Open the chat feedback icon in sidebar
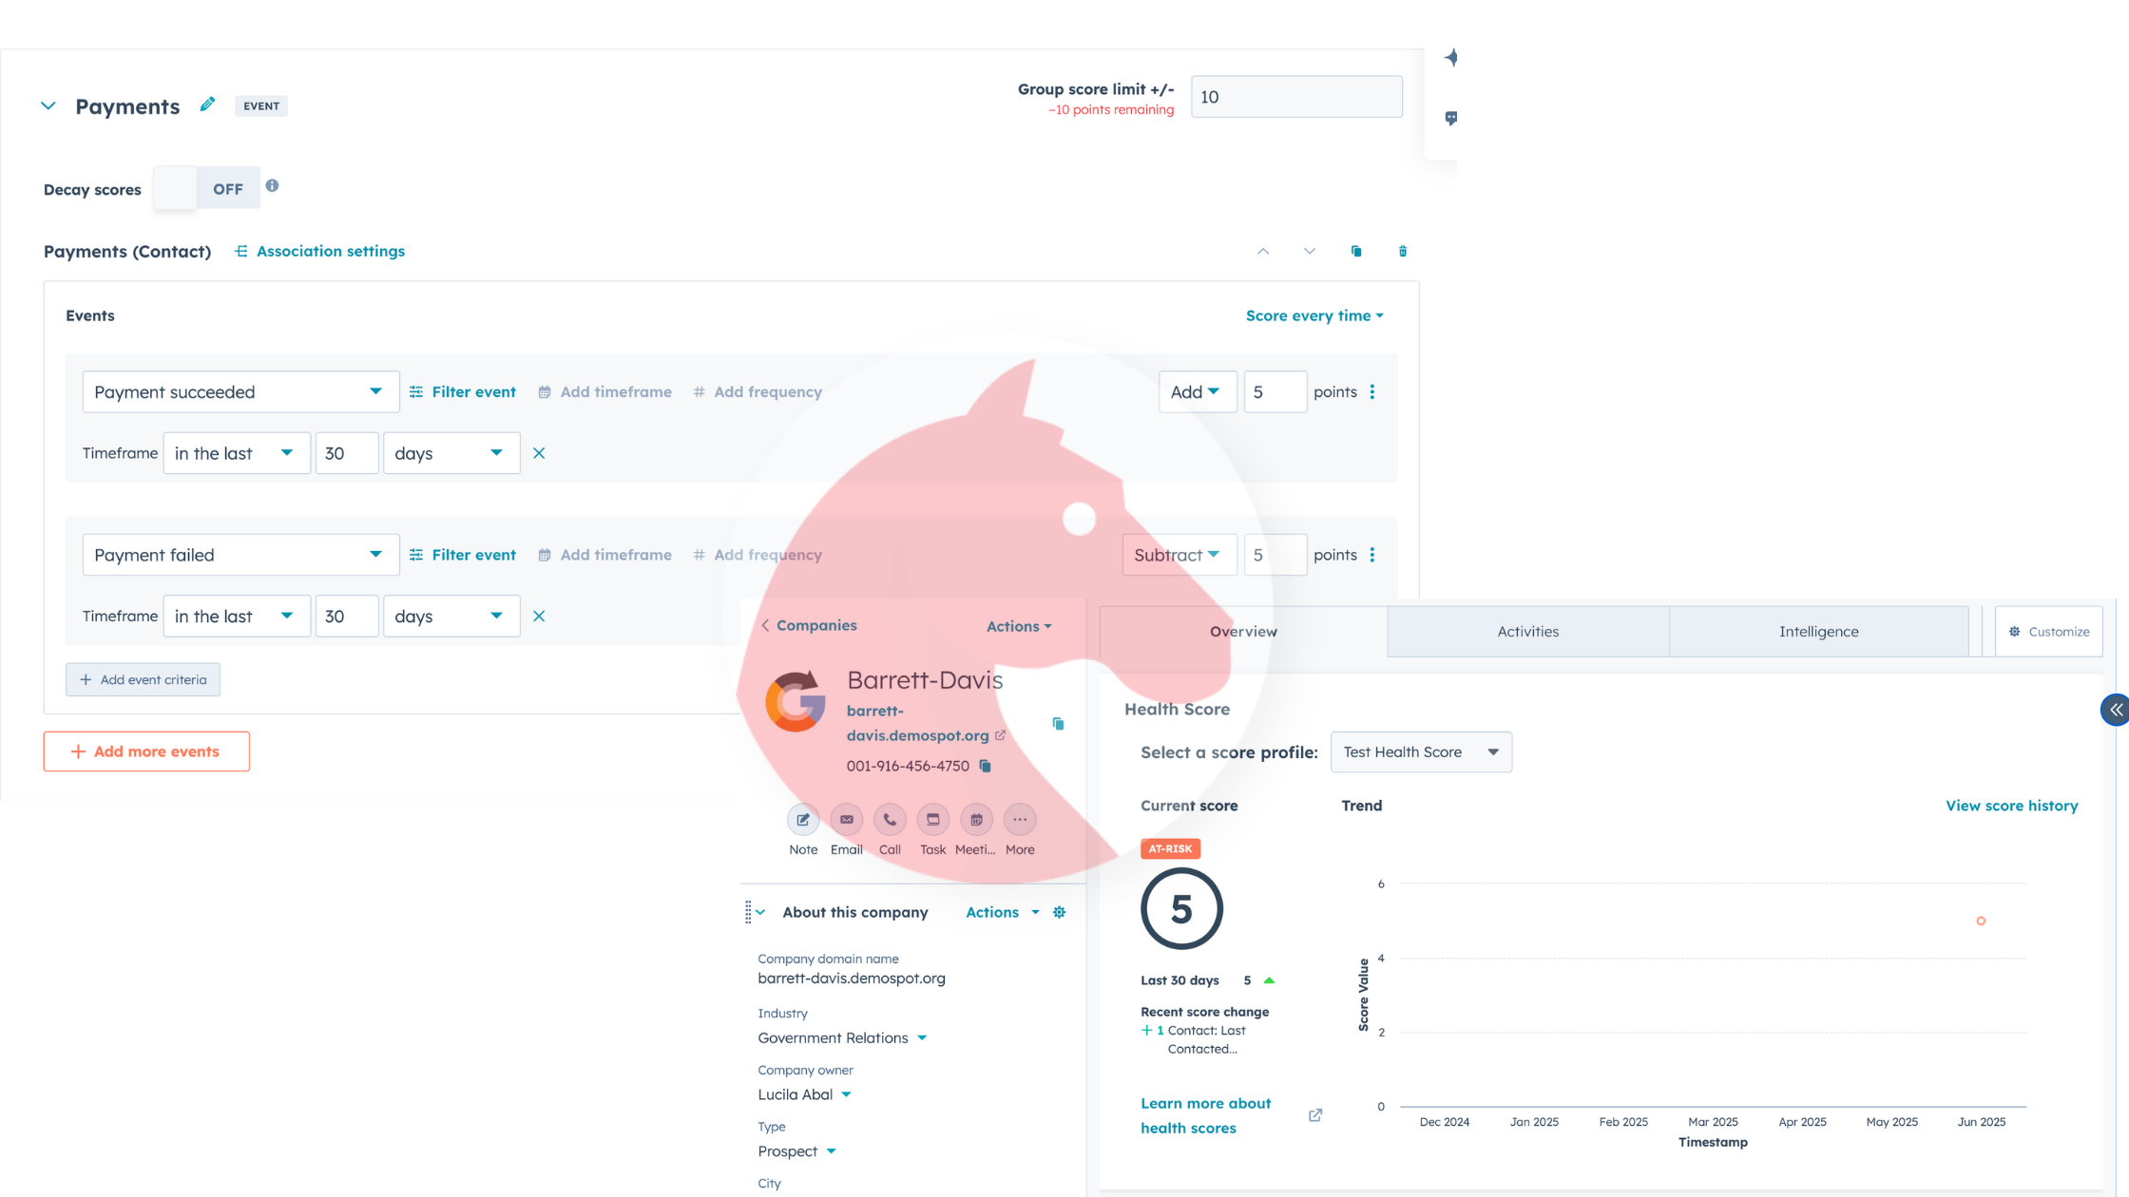Image resolution: width=2129 pixels, height=1197 pixels. coord(1451,118)
